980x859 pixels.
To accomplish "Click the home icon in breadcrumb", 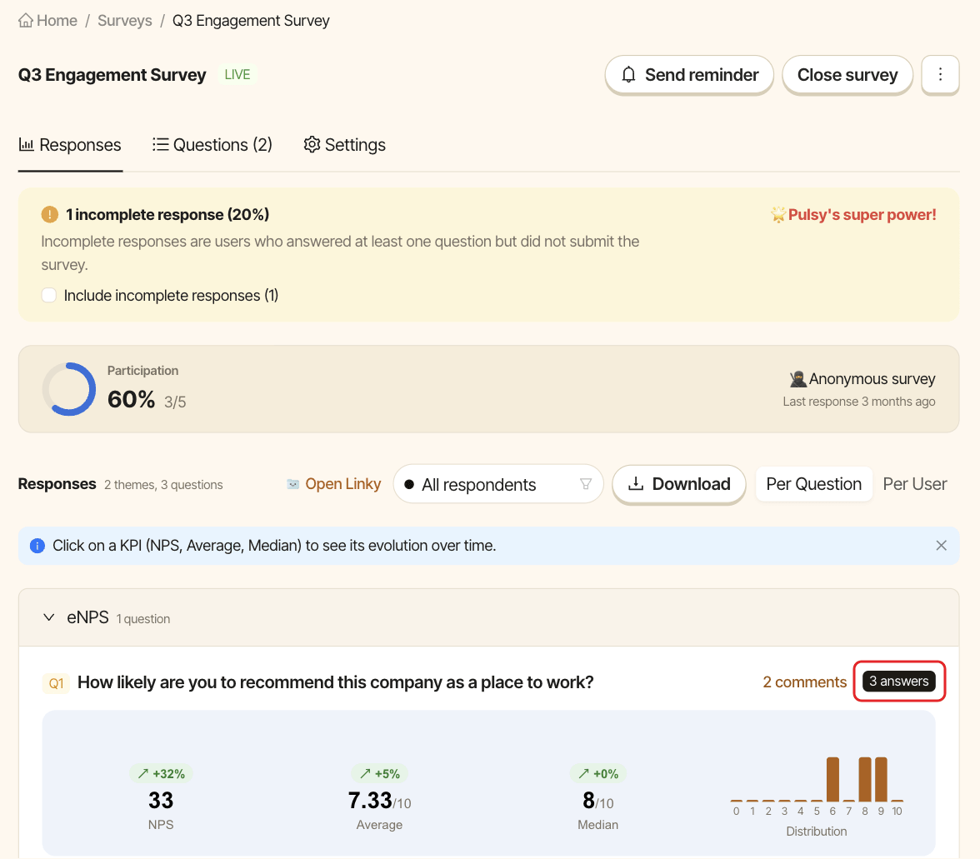I will (26, 21).
